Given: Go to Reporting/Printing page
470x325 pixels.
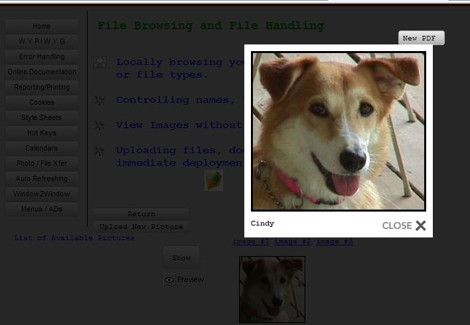Looking at the screenshot, I should 42,87.
